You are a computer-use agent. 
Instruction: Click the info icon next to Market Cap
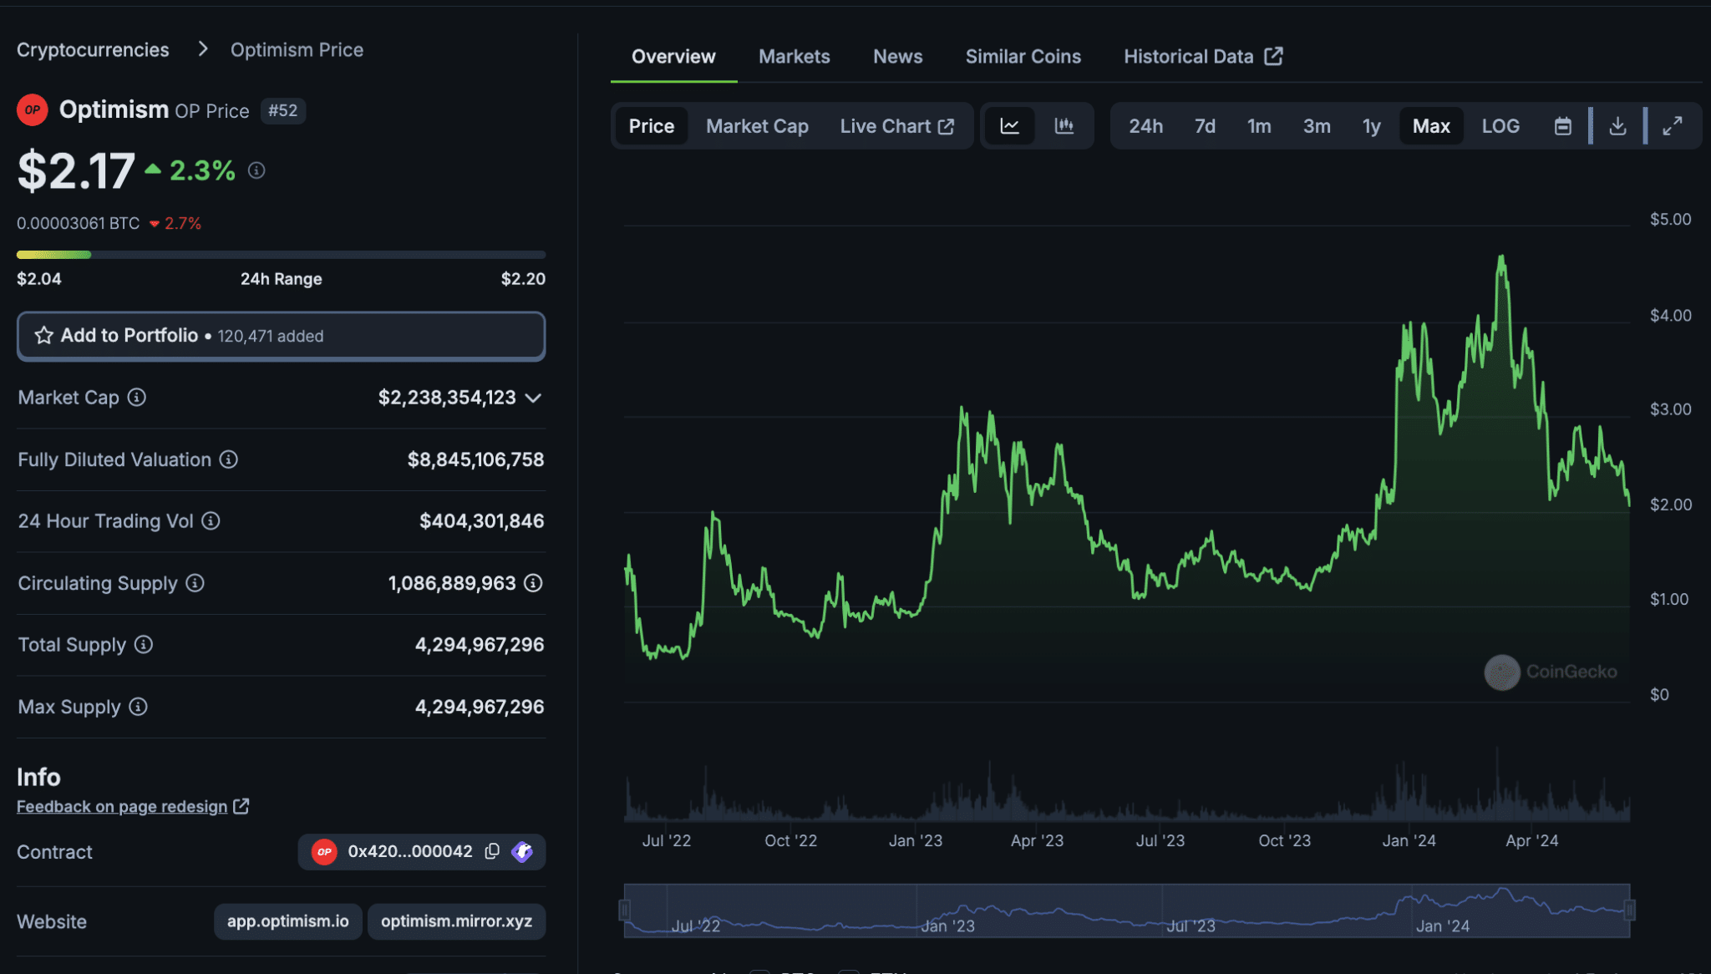click(x=137, y=398)
